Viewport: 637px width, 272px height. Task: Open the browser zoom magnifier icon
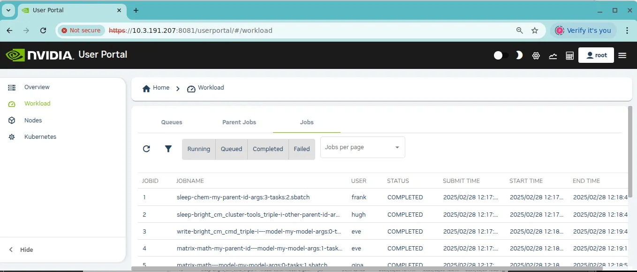[x=519, y=30]
